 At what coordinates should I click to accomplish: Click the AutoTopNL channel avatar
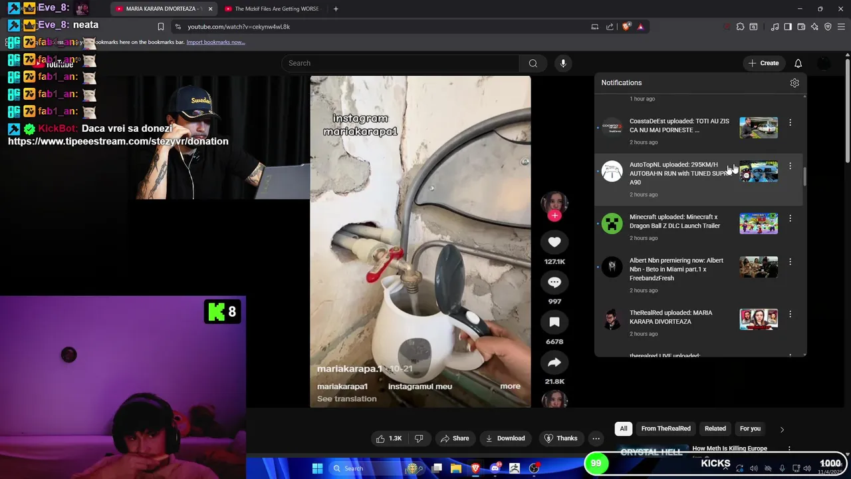tap(612, 171)
